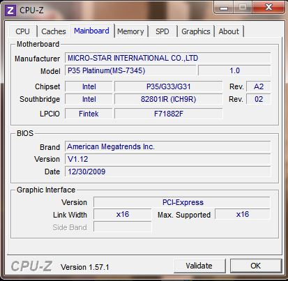The width and height of the screenshot is (288, 281).
Task: Click the Southbridge vendor field Intel
Action: 89,99
